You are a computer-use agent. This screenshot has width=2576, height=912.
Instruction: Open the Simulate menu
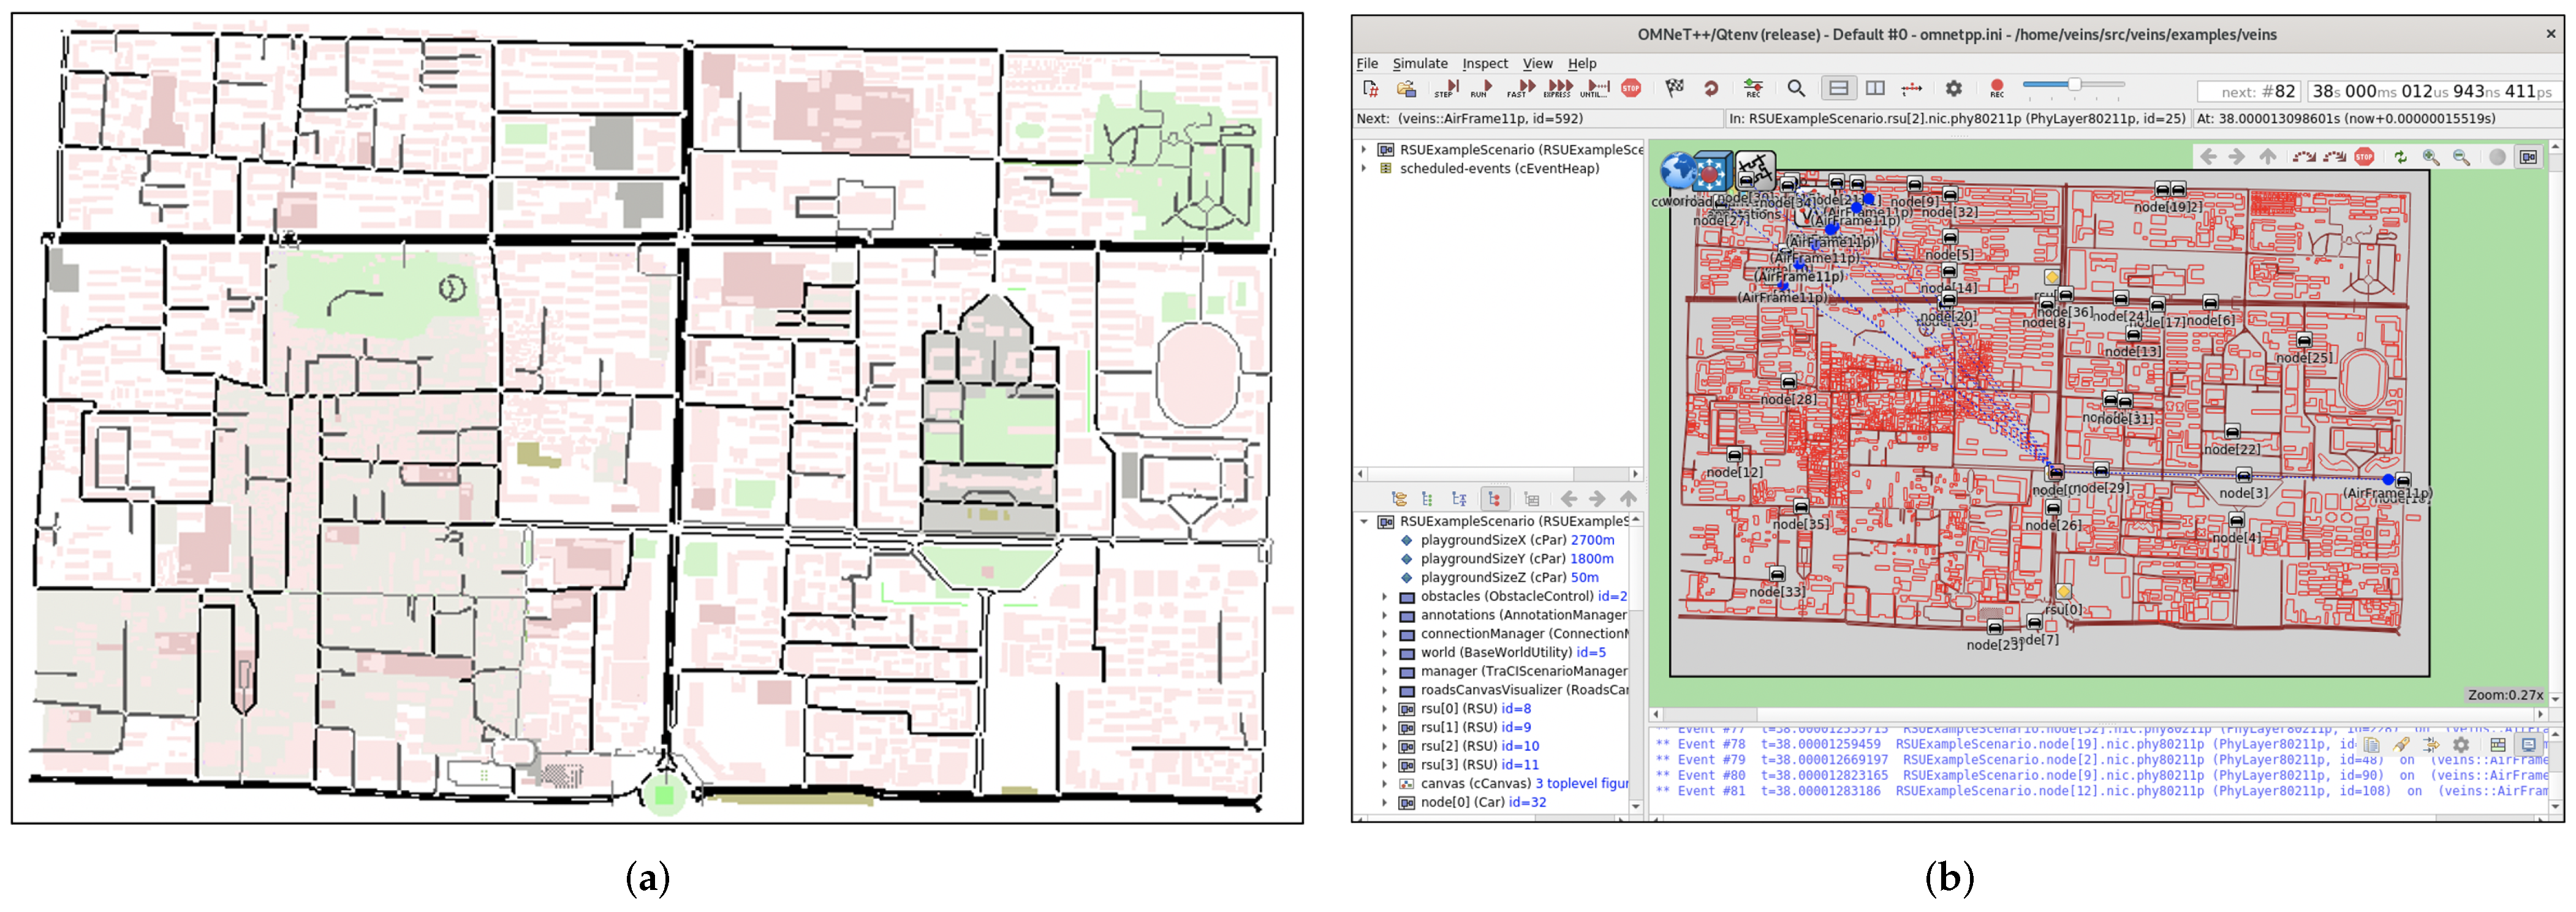click(x=1420, y=63)
